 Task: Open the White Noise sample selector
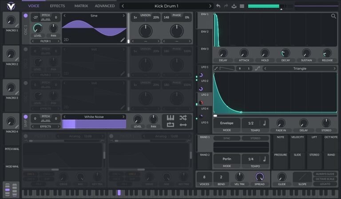coord(94,117)
